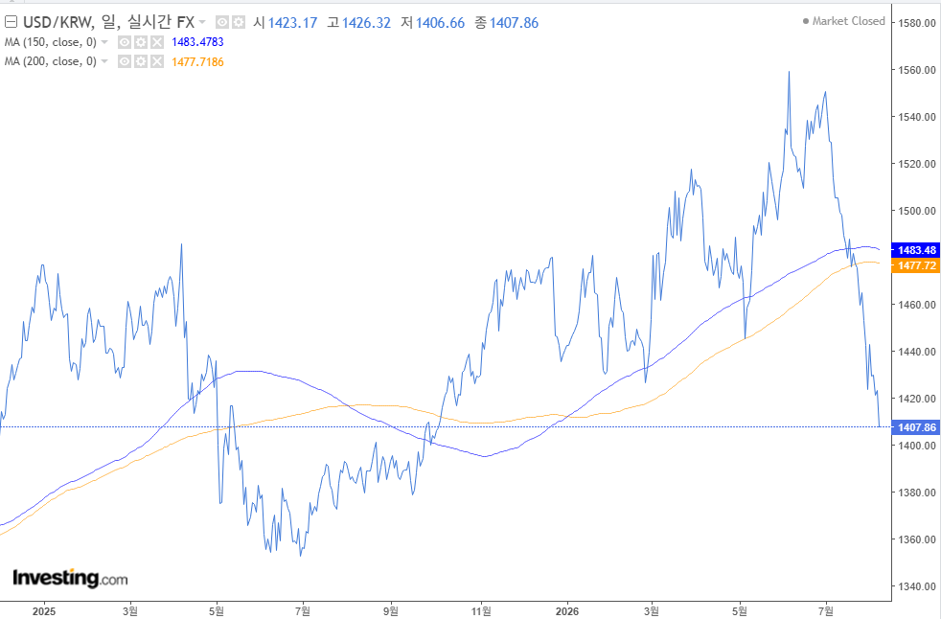The height and width of the screenshot is (619, 941).
Task: Remove MA 200 indicator with X
Action: (156, 61)
